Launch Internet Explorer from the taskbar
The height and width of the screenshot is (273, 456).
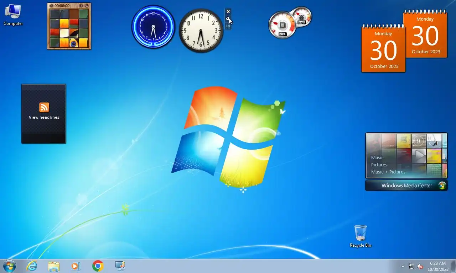(32, 266)
